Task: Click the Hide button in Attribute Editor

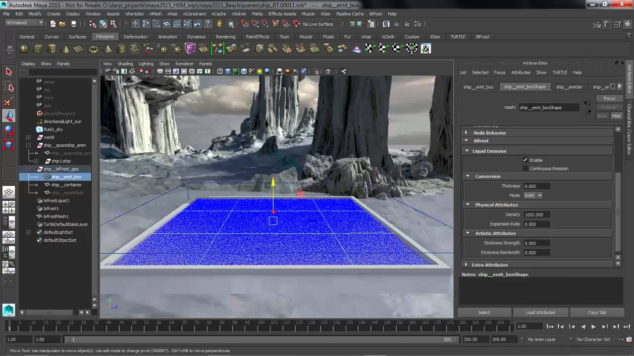Action: [x=616, y=116]
